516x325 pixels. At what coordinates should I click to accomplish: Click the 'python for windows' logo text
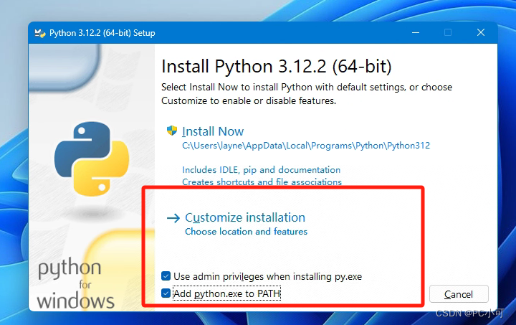click(x=75, y=285)
